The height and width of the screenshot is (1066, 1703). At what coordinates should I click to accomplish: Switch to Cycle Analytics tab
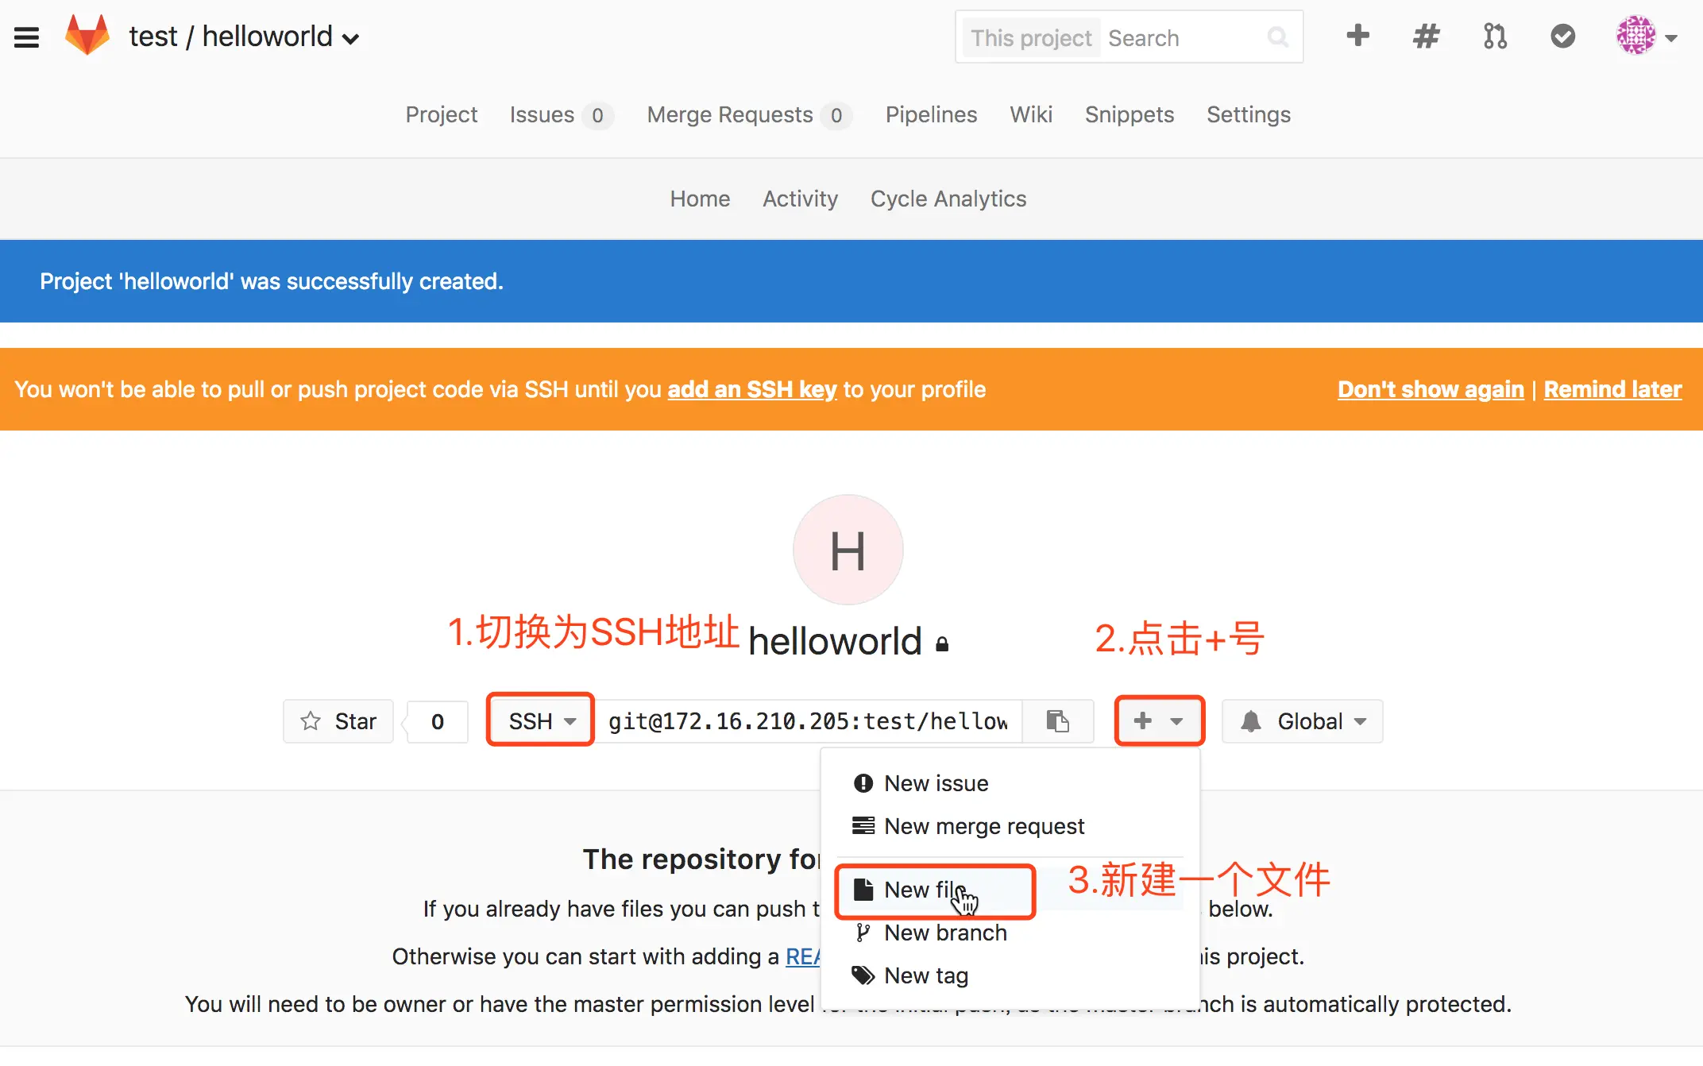948,199
